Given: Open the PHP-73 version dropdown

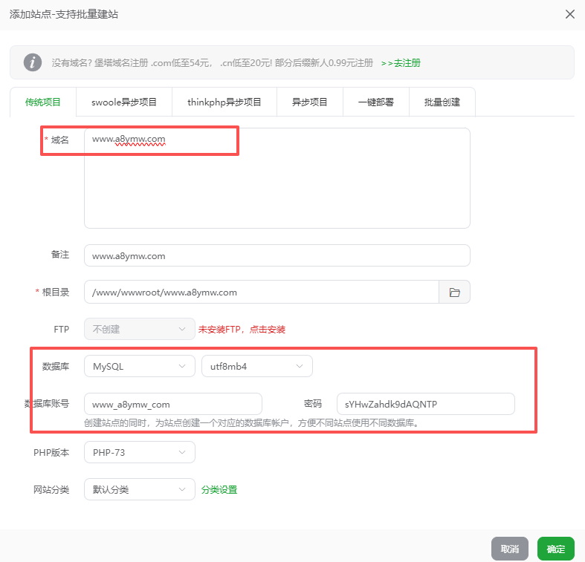Looking at the screenshot, I should (x=139, y=452).
